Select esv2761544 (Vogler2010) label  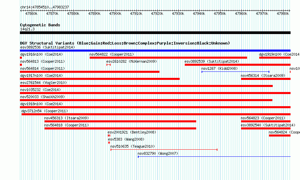pyautogui.click(x=43, y=83)
